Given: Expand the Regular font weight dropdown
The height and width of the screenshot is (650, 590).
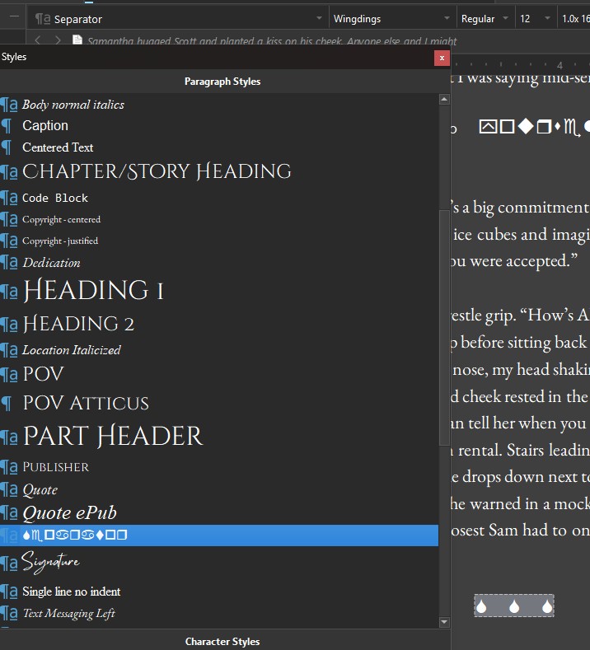Looking at the screenshot, I should tap(503, 18).
